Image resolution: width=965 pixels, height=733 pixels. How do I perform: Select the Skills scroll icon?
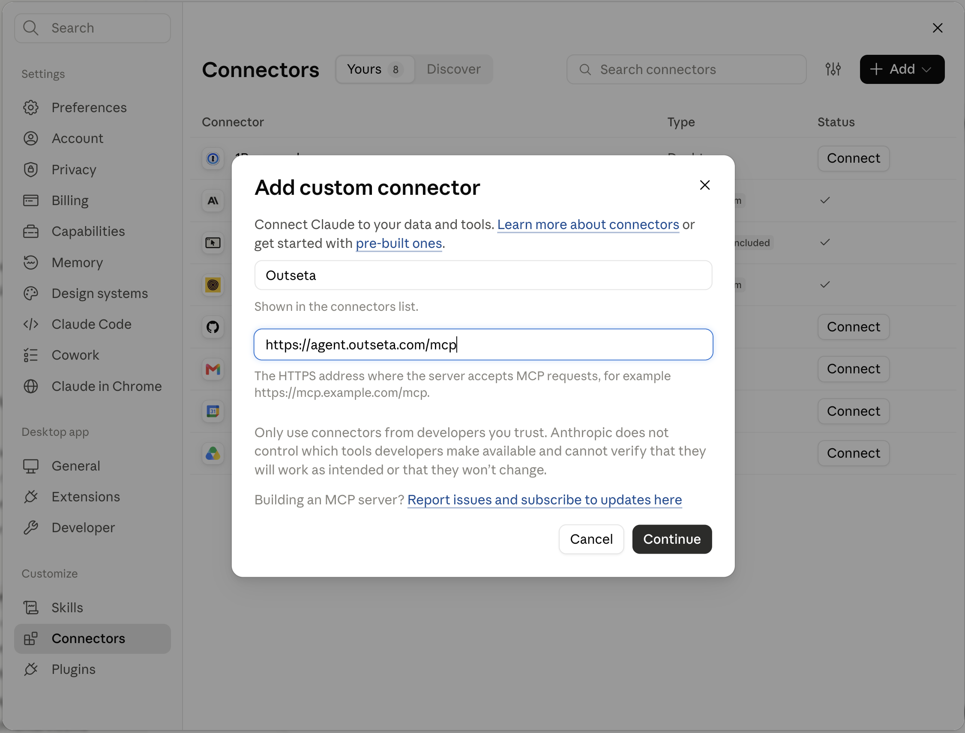[30, 608]
